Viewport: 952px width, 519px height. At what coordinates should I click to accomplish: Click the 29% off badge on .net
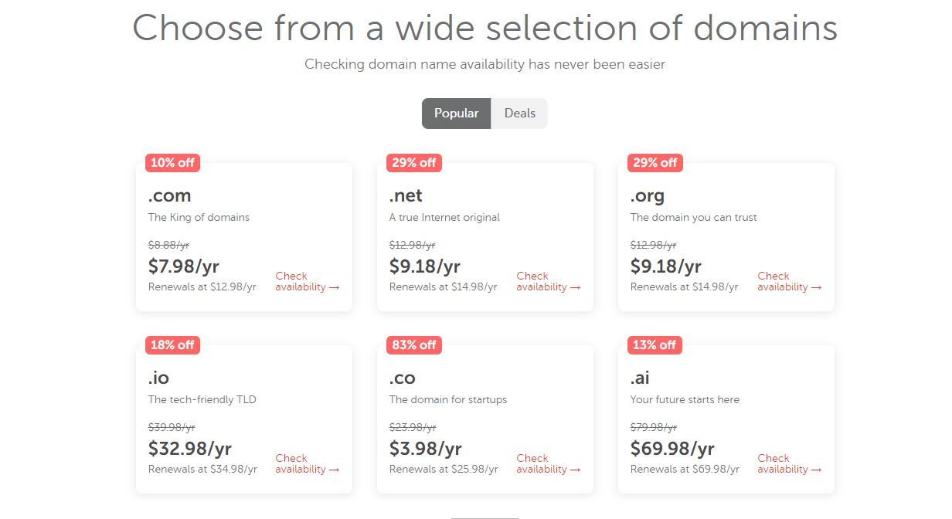click(x=413, y=163)
